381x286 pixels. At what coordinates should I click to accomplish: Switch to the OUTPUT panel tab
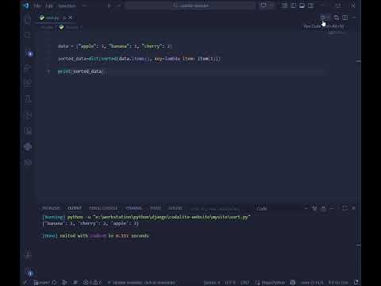click(x=75, y=208)
